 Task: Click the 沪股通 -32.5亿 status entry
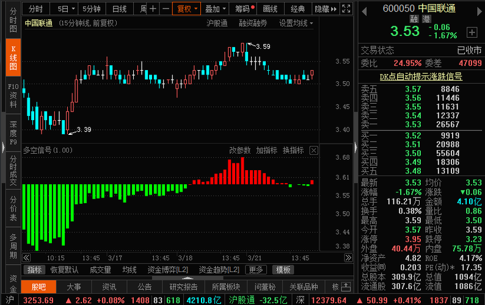258,300
